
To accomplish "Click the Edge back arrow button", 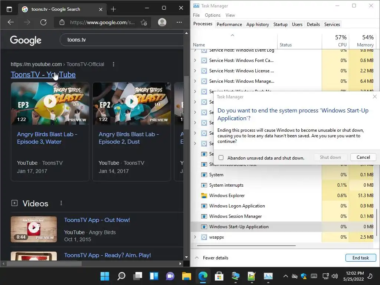I will click(x=11, y=22).
